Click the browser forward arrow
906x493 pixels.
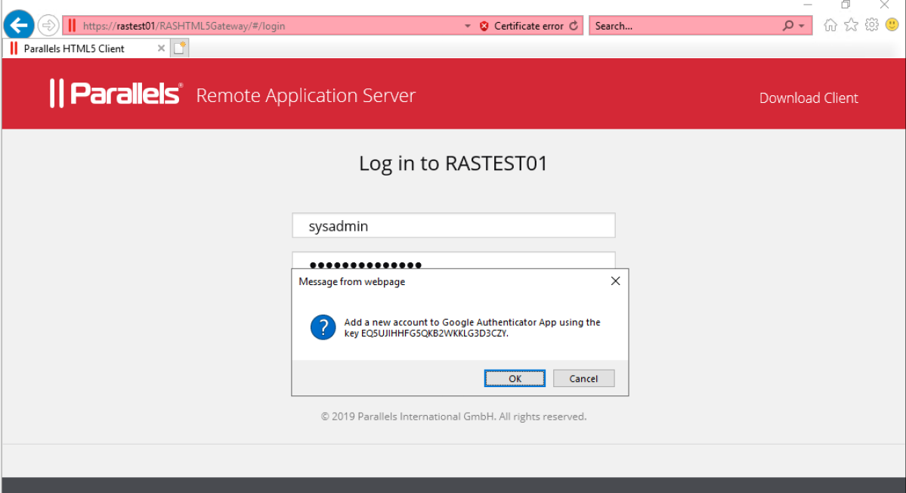coord(48,26)
